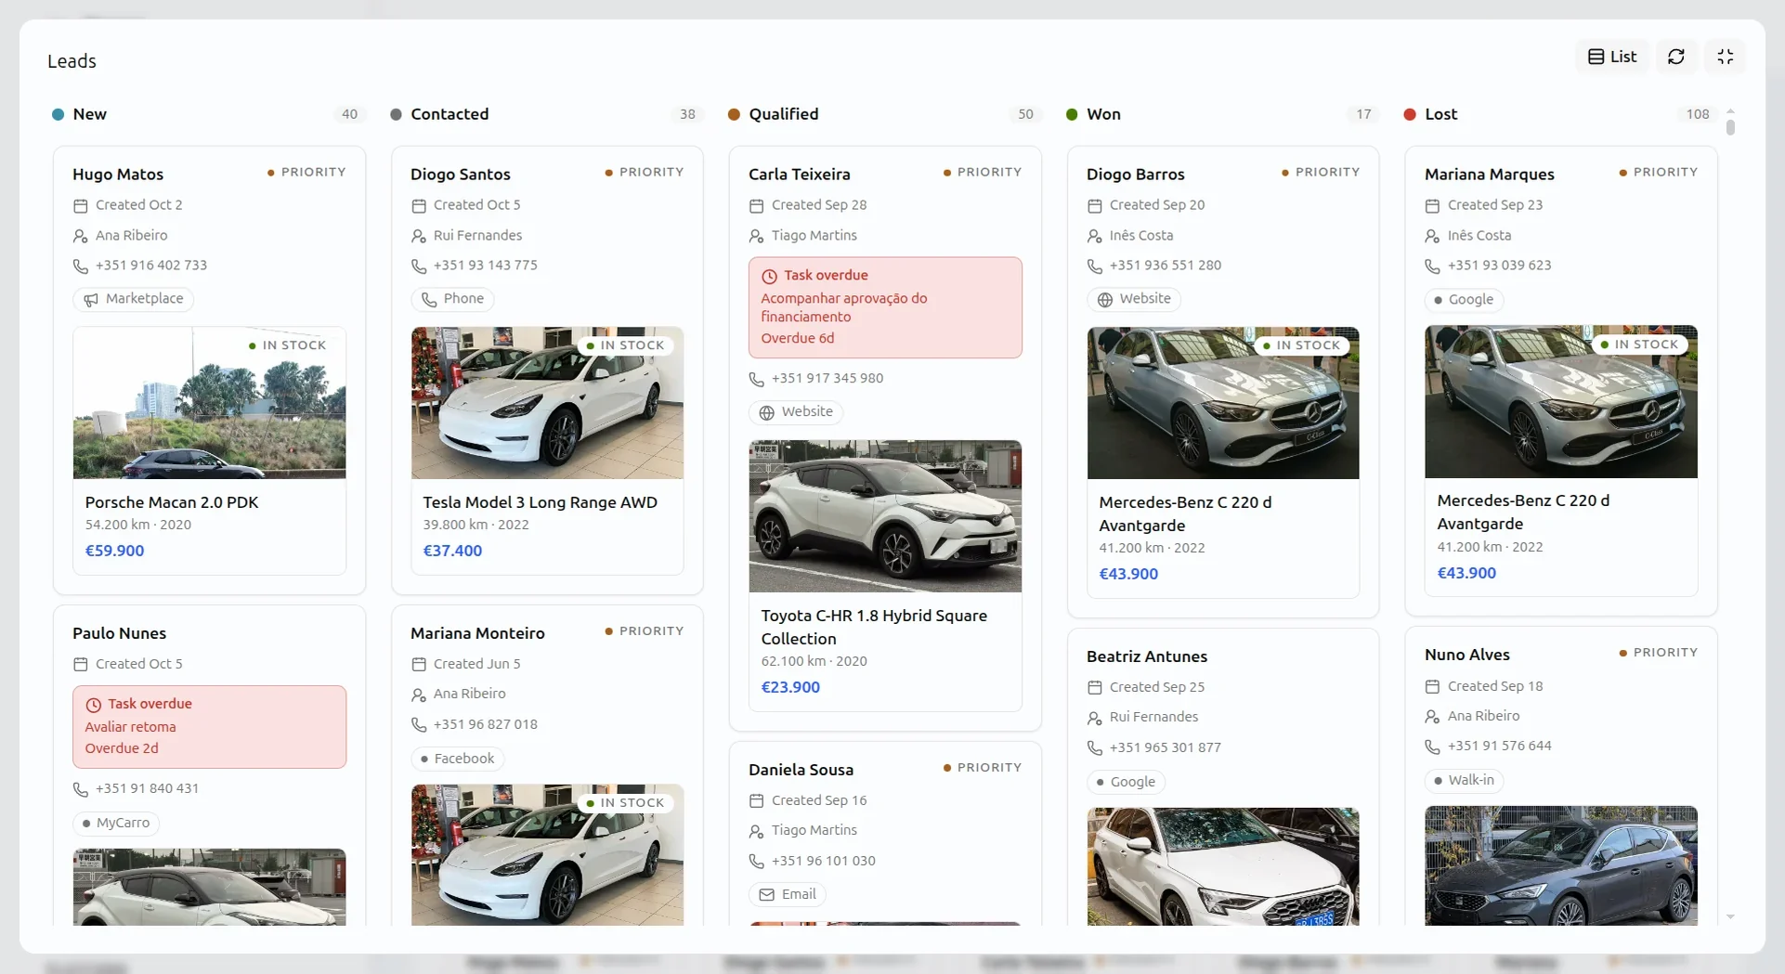Open Tesla Model 3 photo on Diogo Santos card
Screen dimensions: 1785x974
[547, 403]
